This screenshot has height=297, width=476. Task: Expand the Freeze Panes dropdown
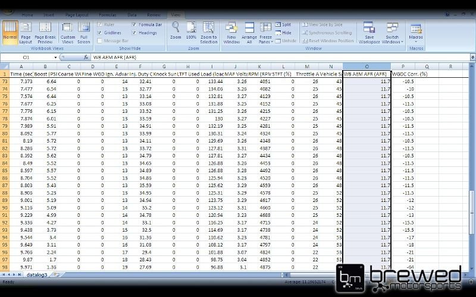[265, 42]
